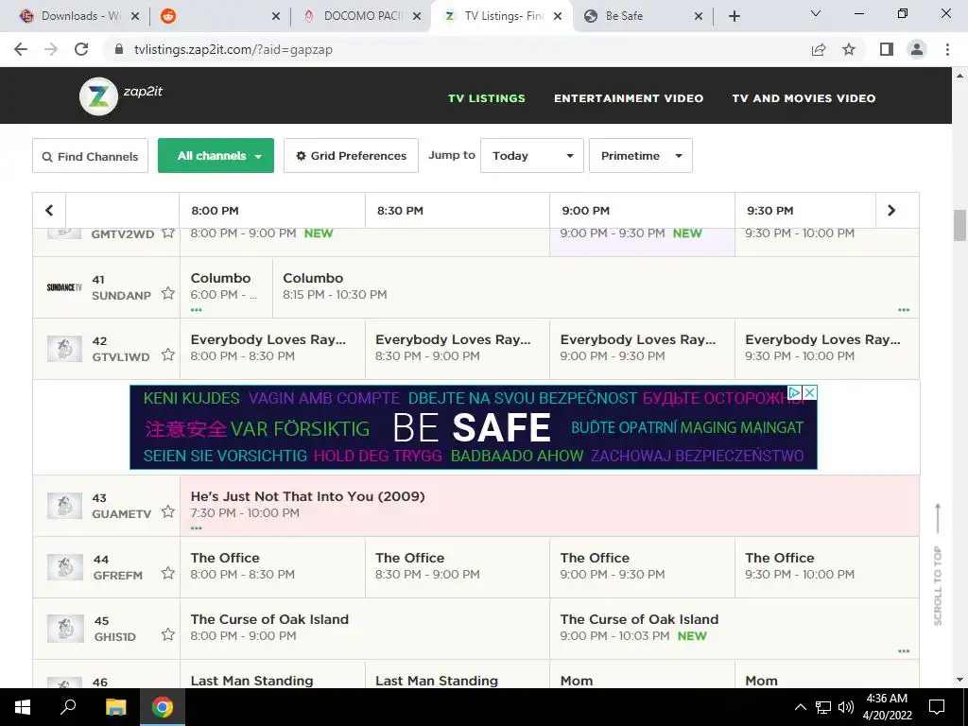Click the Be Safe banner advertisement
Screen dimensions: 968x726
pyautogui.click(x=474, y=427)
